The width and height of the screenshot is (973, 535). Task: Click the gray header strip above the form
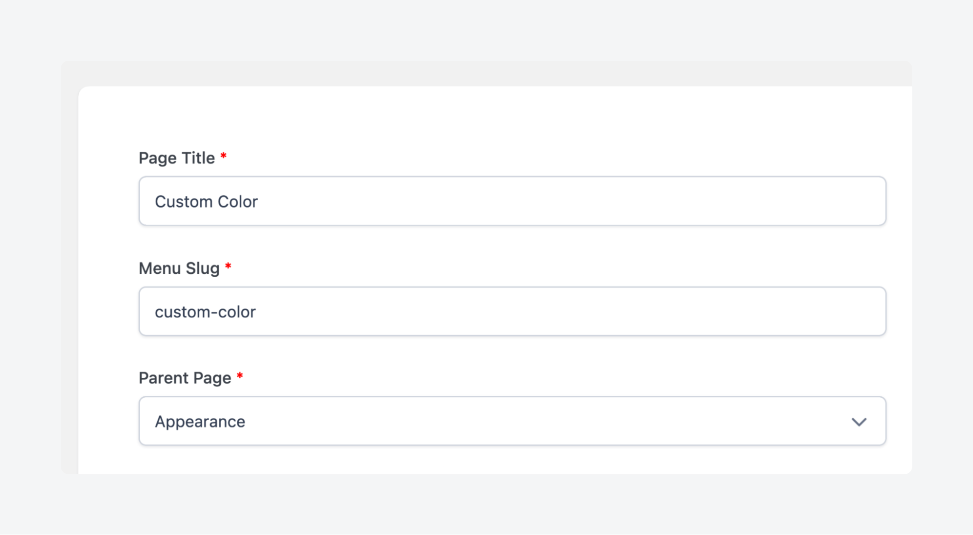click(x=487, y=72)
